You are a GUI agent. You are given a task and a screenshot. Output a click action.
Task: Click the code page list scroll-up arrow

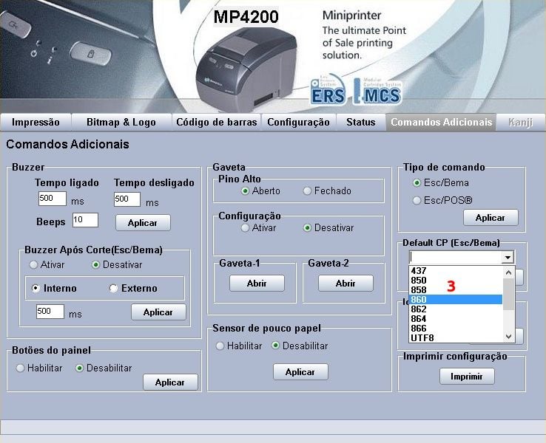[x=508, y=272]
